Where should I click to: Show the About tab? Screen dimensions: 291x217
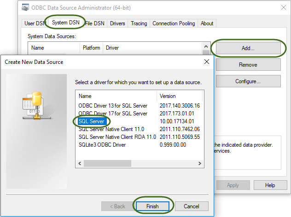207,23
